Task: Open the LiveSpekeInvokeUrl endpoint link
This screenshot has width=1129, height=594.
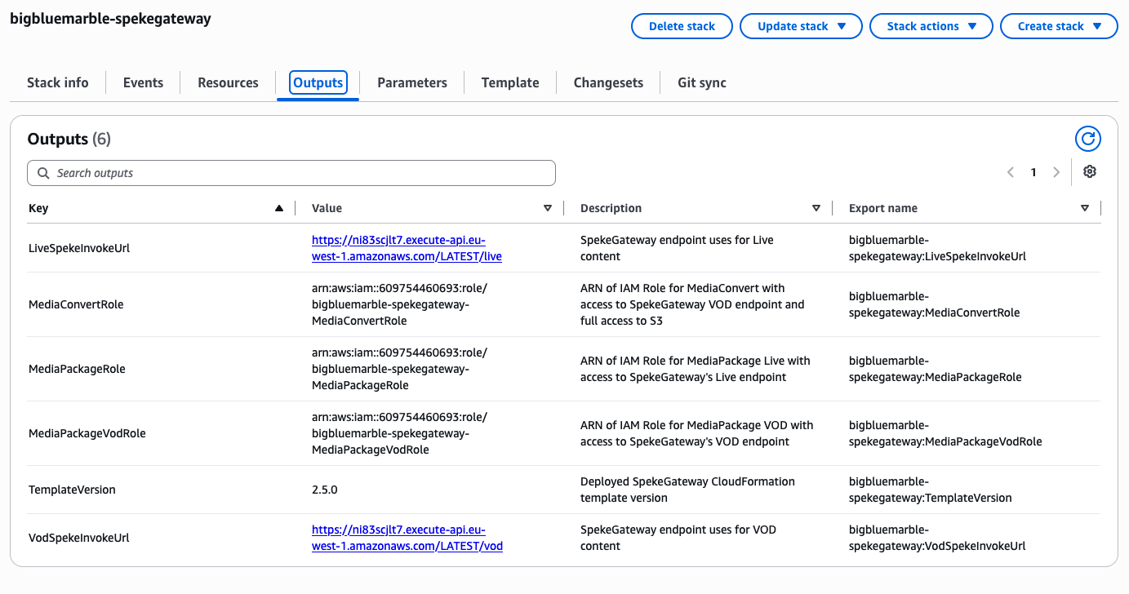Action: [x=407, y=248]
